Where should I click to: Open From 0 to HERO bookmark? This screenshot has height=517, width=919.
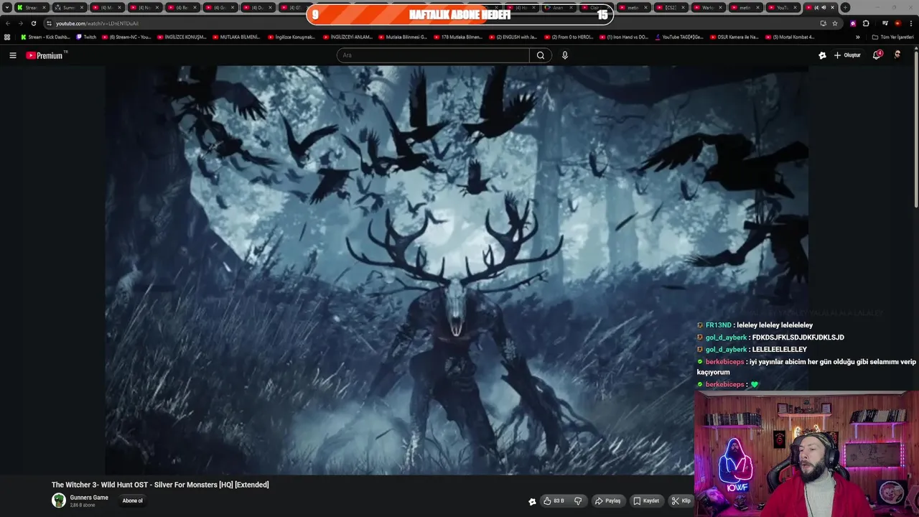click(568, 37)
